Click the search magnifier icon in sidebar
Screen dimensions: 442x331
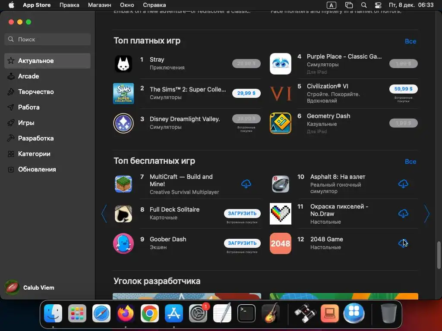coord(11,39)
